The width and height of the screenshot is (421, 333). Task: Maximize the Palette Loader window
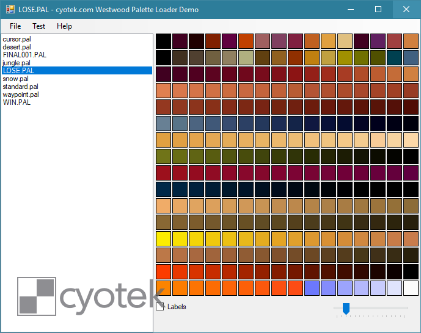[x=378, y=9]
